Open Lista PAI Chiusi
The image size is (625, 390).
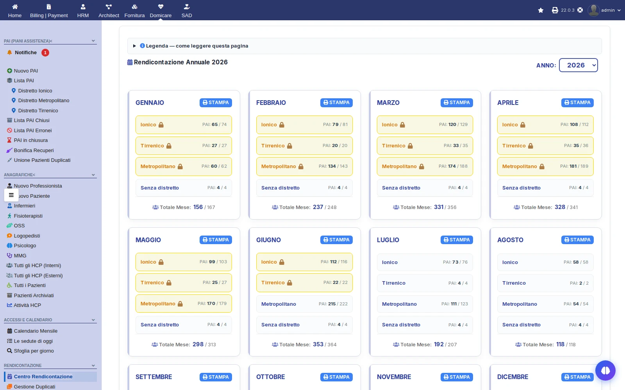point(32,121)
